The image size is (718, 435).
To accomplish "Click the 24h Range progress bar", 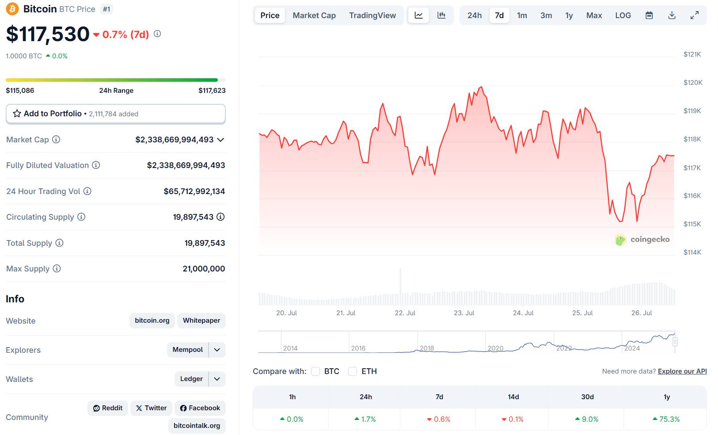I will pos(116,80).
